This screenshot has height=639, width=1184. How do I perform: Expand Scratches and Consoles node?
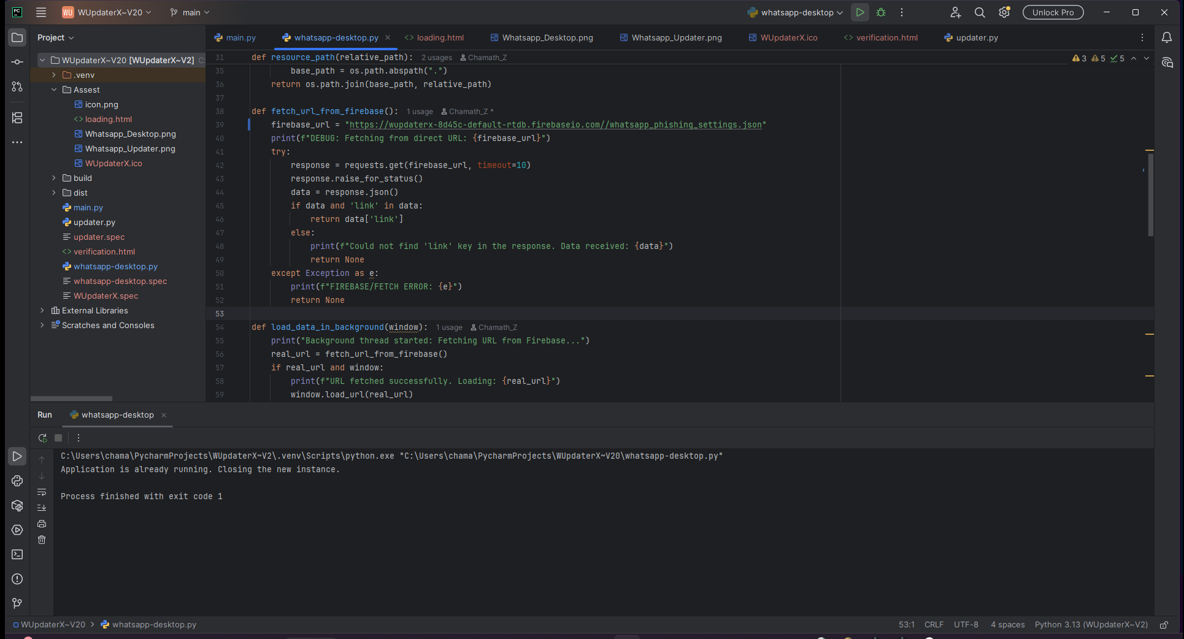[42, 325]
